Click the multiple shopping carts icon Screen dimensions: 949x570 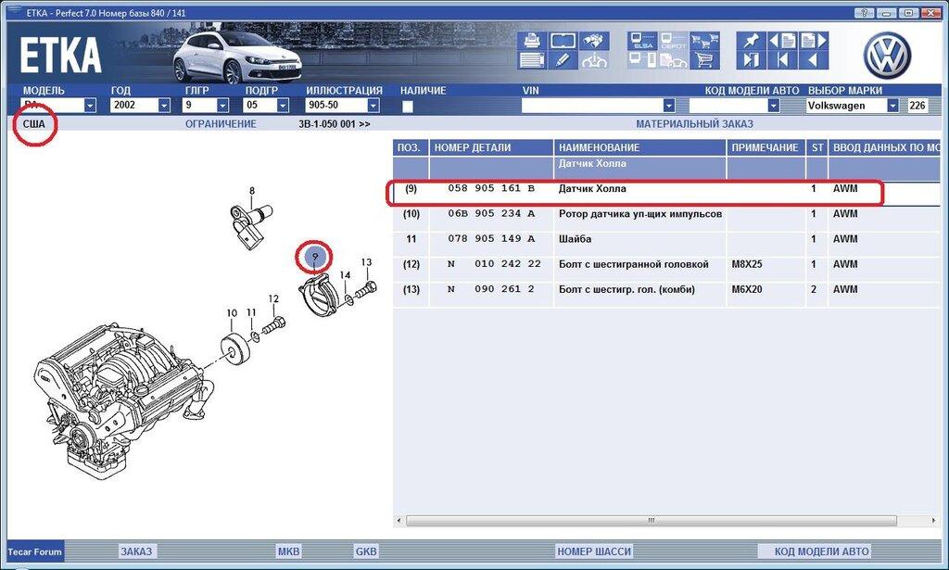704,41
